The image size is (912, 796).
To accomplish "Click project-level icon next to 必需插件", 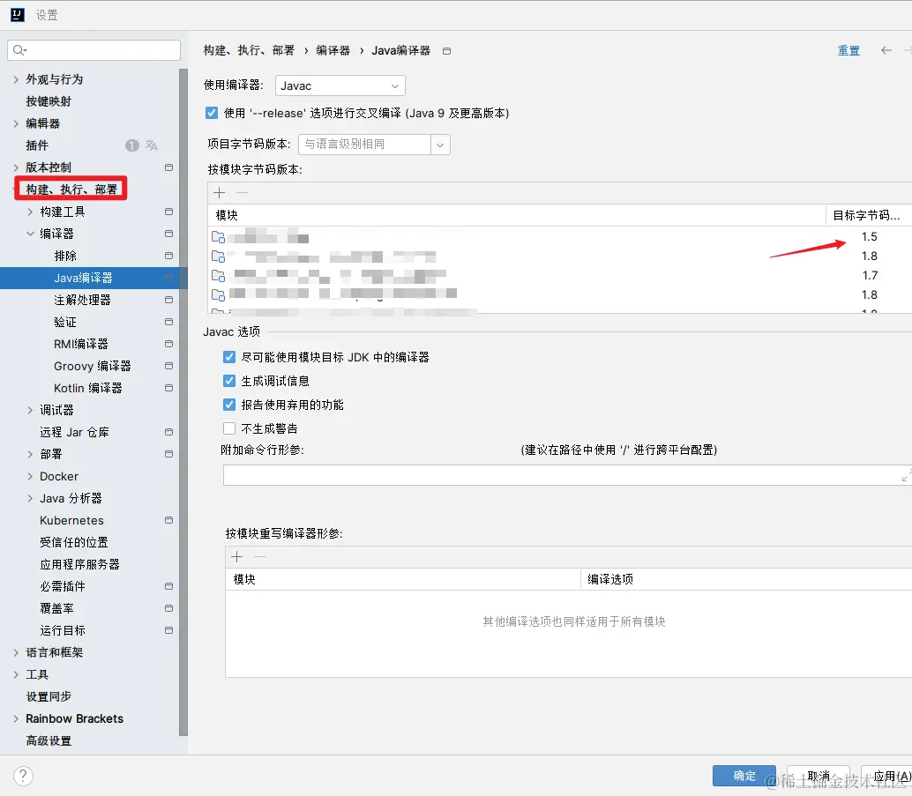I will [x=168, y=586].
